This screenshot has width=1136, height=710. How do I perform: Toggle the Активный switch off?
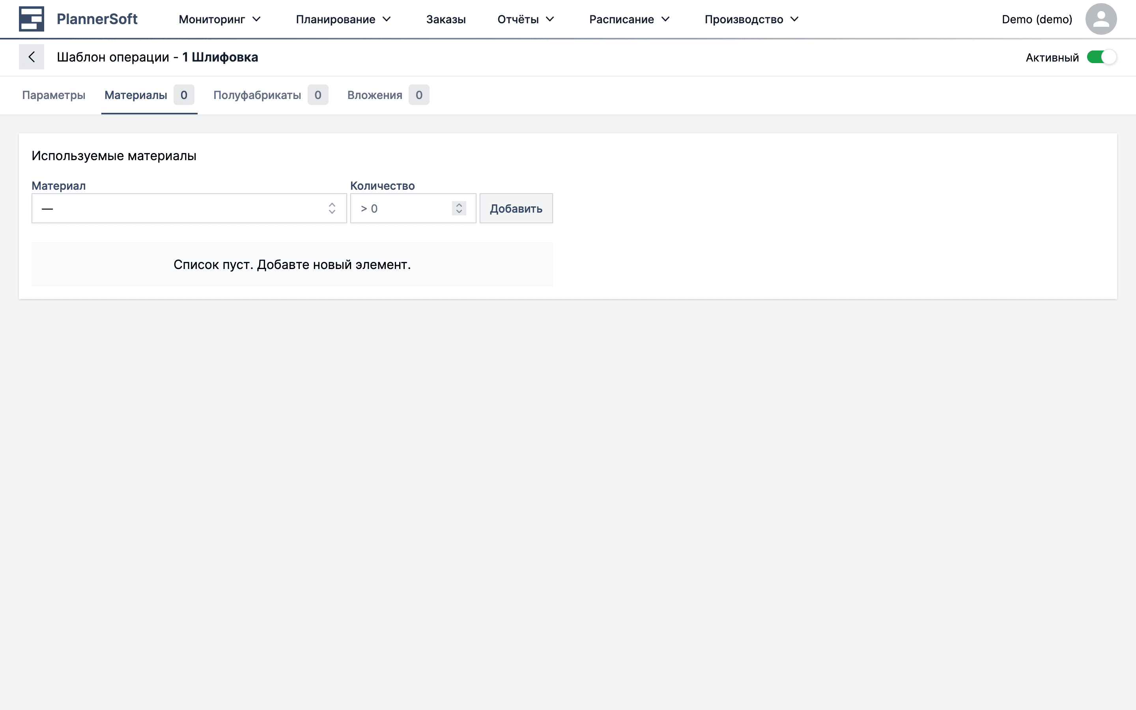point(1101,57)
